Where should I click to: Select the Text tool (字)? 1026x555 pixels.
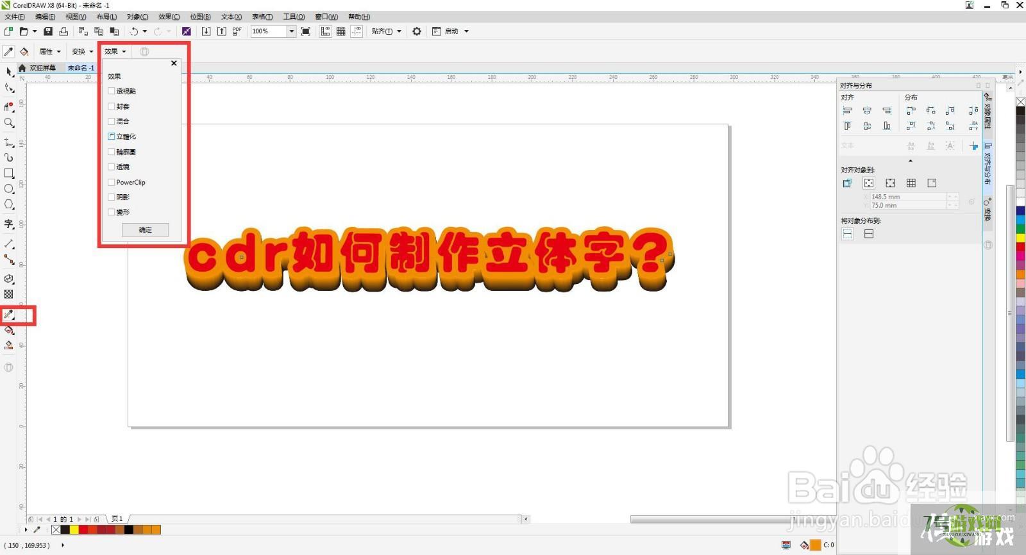click(x=9, y=224)
